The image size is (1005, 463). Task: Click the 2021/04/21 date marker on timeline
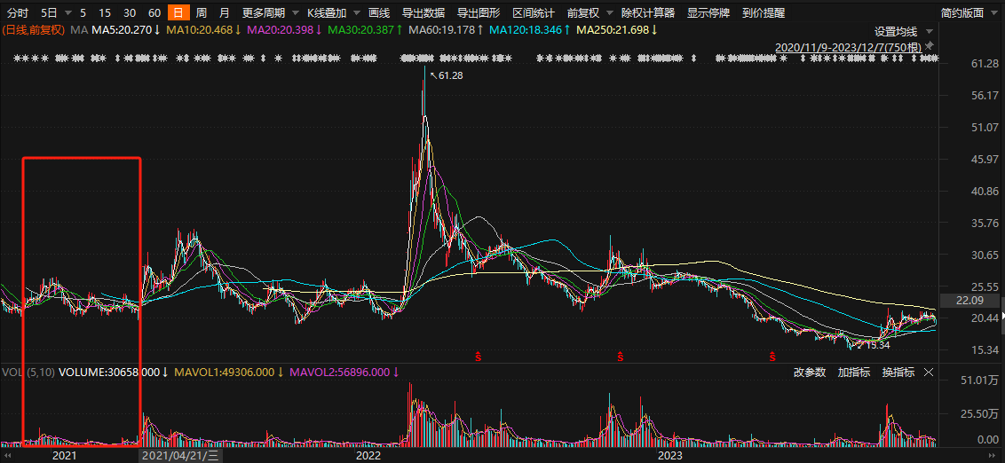click(181, 455)
